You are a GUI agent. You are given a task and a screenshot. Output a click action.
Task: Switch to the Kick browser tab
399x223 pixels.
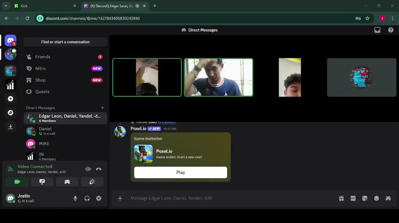click(x=44, y=6)
